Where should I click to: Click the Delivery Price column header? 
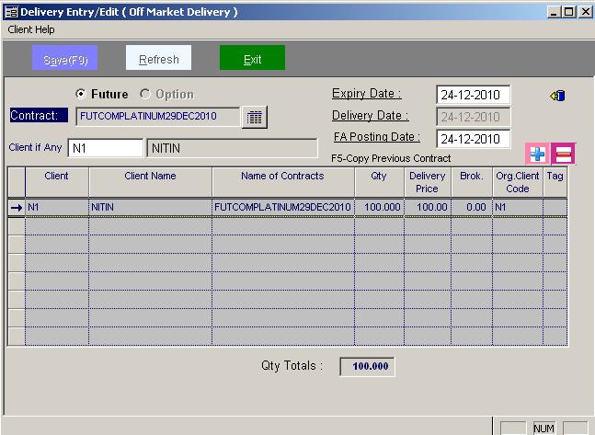[x=428, y=182]
